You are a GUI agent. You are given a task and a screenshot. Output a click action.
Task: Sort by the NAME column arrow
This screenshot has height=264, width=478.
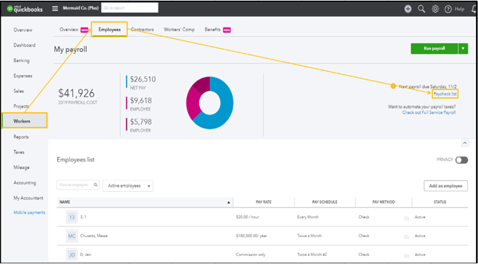click(x=229, y=202)
